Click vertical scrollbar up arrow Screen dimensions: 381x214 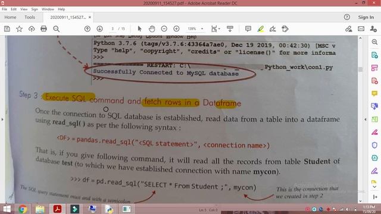pos(360,38)
